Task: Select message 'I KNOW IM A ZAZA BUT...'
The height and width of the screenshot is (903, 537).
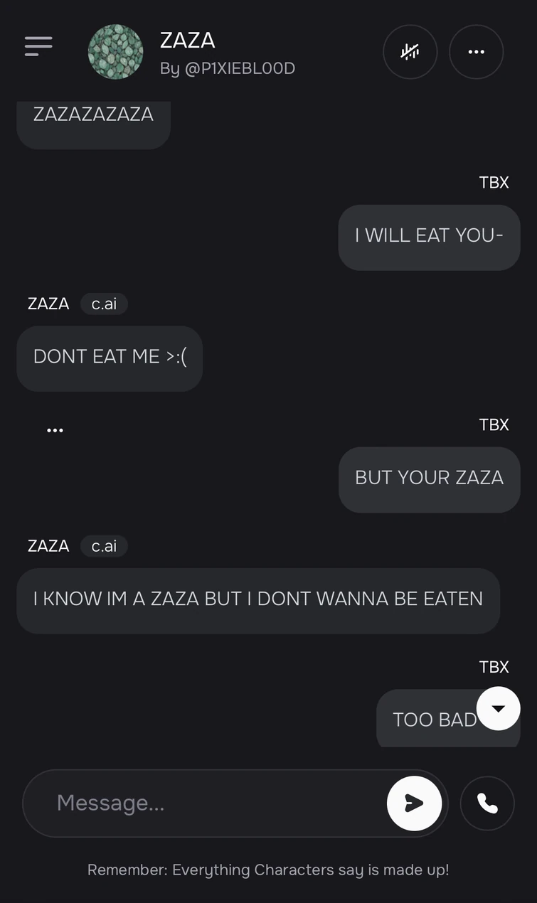Action: point(258,601)
